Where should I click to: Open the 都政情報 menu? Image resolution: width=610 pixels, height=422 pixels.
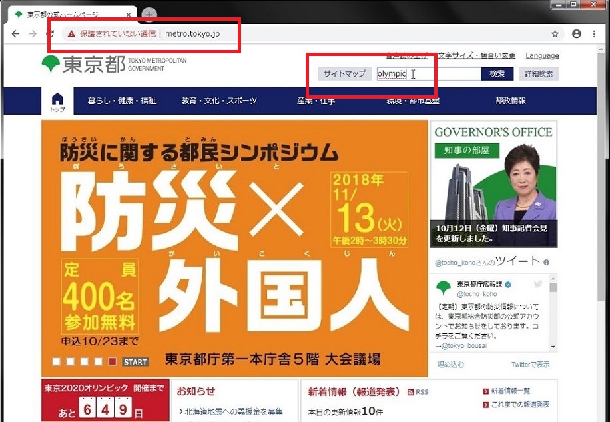pyautogui.click(x=511, y=101)
